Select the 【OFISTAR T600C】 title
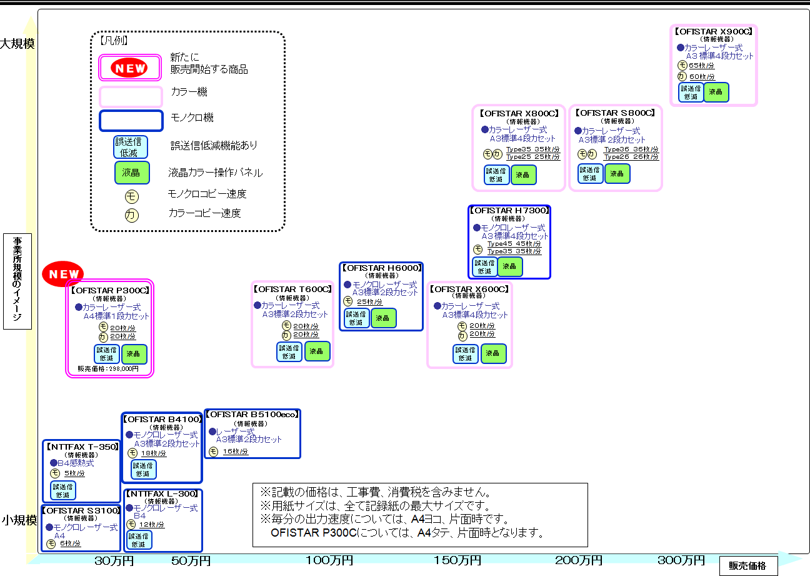 (292, 290)
